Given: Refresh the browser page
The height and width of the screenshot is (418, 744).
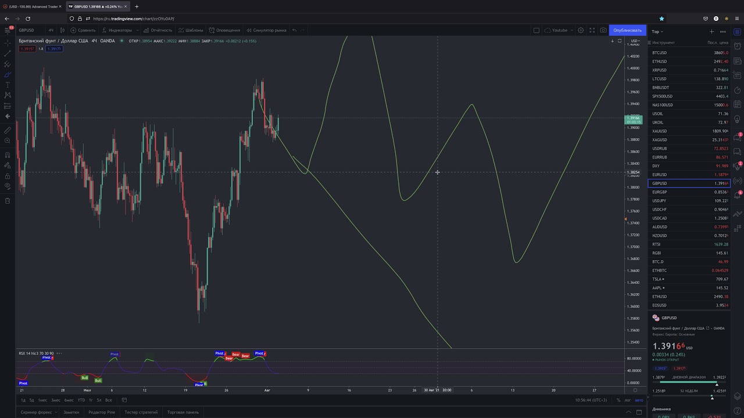Looking at the screenshot, I should [x=28, y=19].
